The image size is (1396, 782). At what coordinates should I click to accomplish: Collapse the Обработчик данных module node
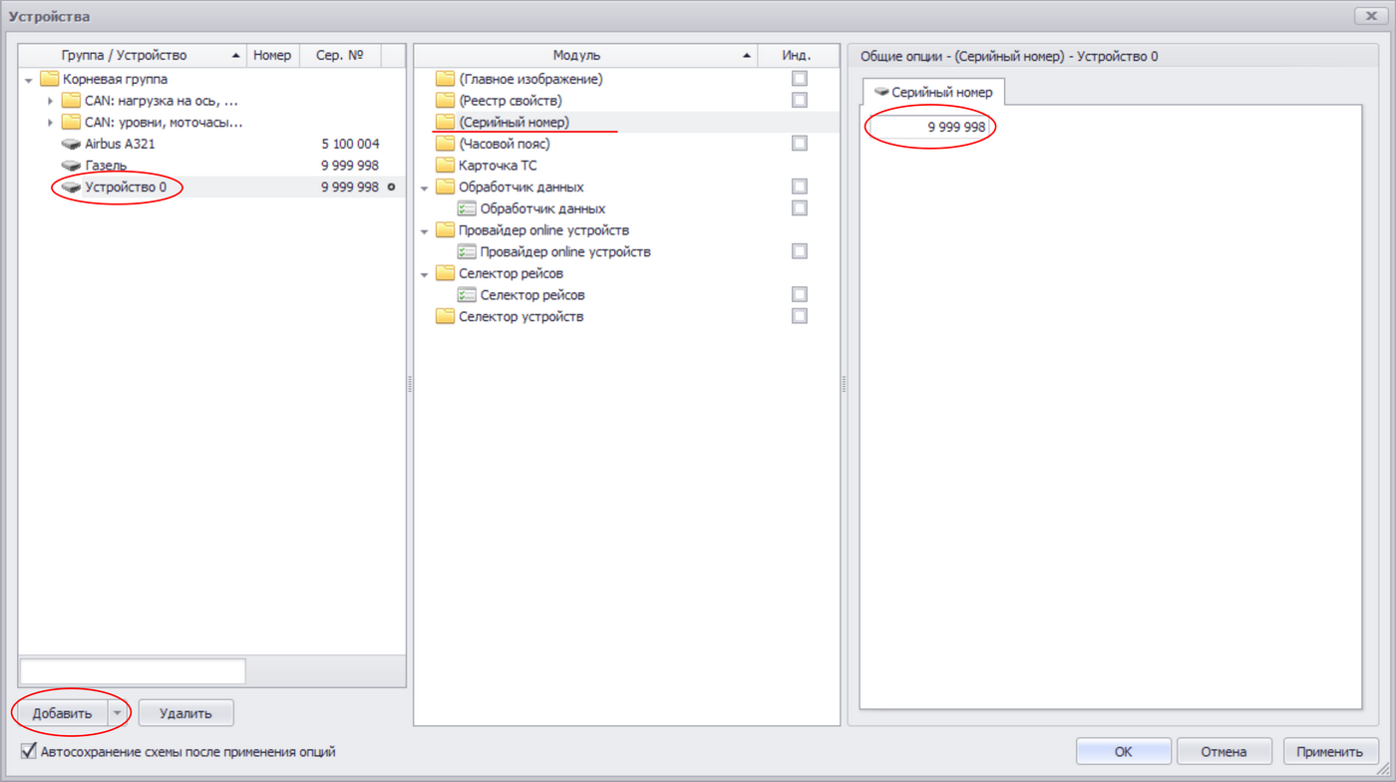pos(424,188)
